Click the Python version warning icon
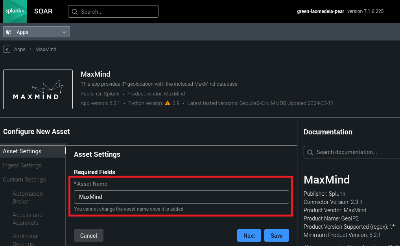Screen dimensions: 400x246 pyautogui.click(x=168, y=103)
